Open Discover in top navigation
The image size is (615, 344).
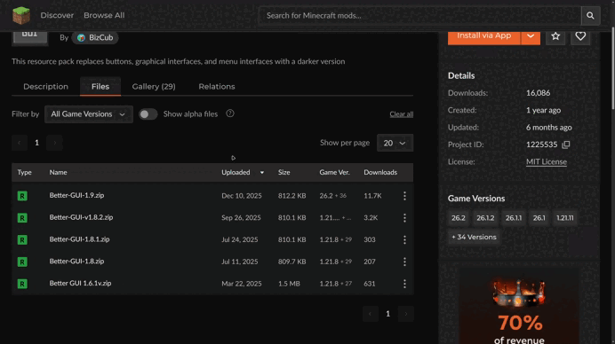[x=57, y=15]
